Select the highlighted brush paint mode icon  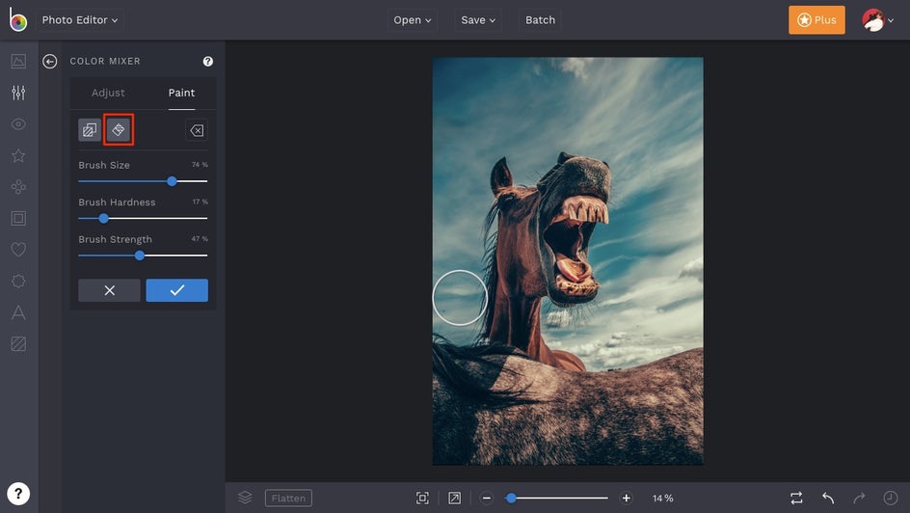coord(119,129)
